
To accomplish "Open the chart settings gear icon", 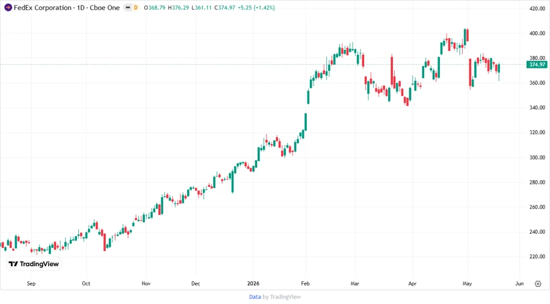I will pyautogui.click(x=538, y=284).
